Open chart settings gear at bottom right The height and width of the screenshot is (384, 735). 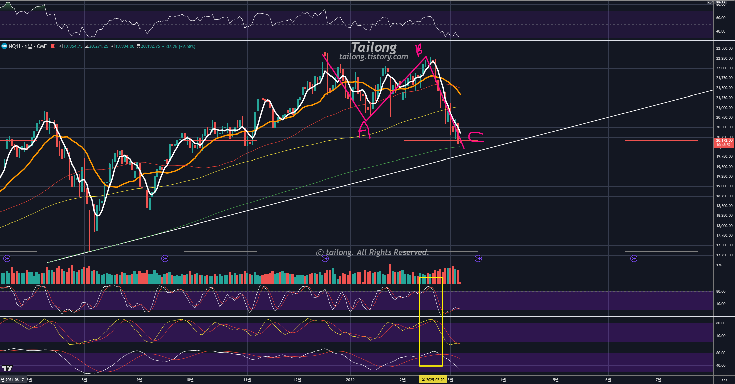pos(724,380)
